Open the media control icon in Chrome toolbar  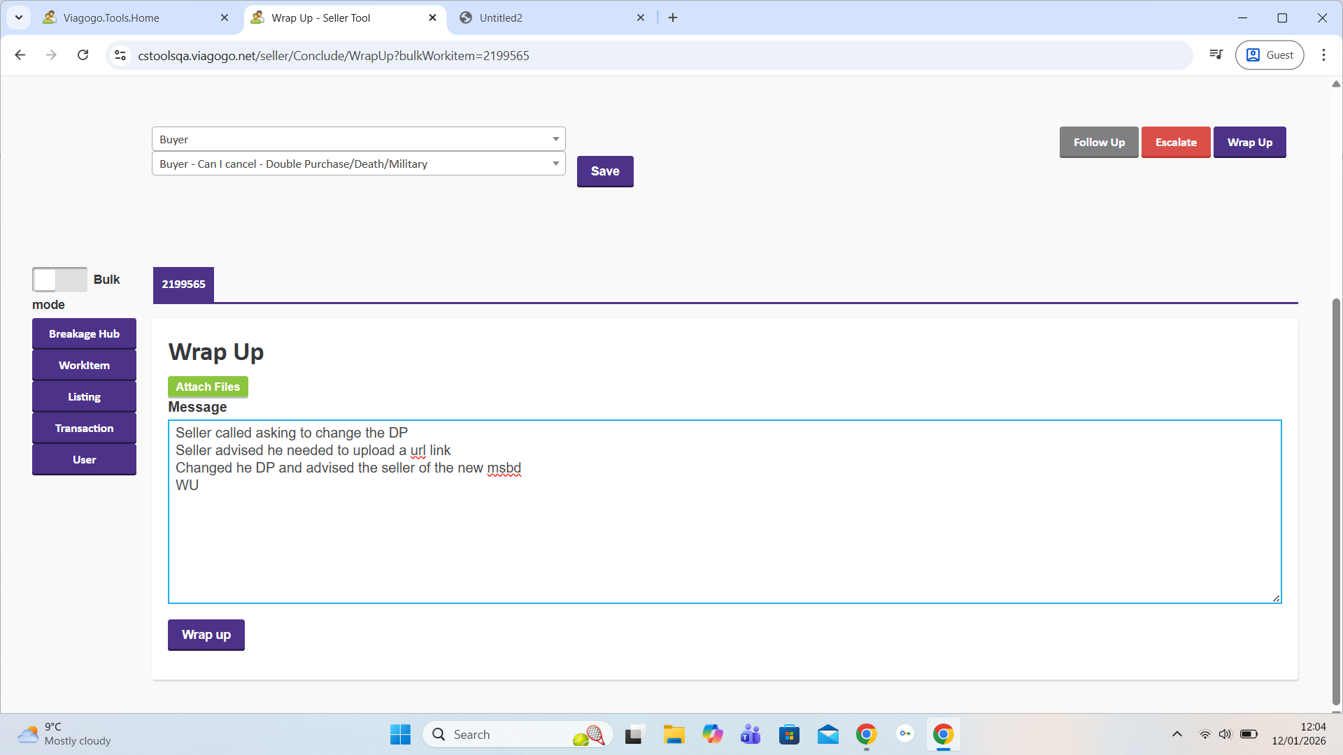[1216, 55]
